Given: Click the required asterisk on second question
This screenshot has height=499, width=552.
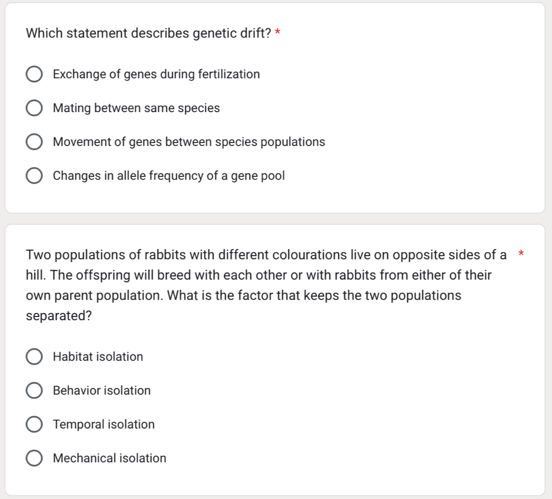Looking at the screenshot, I should pos(521,254).
